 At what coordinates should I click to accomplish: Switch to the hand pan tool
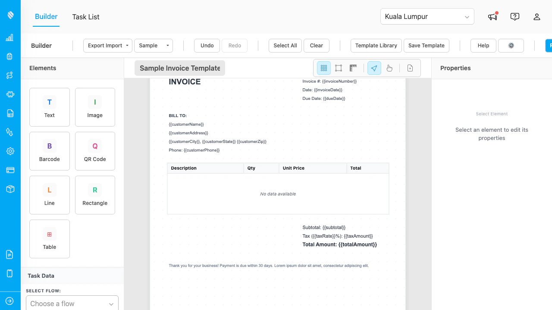tap(389, 68)
